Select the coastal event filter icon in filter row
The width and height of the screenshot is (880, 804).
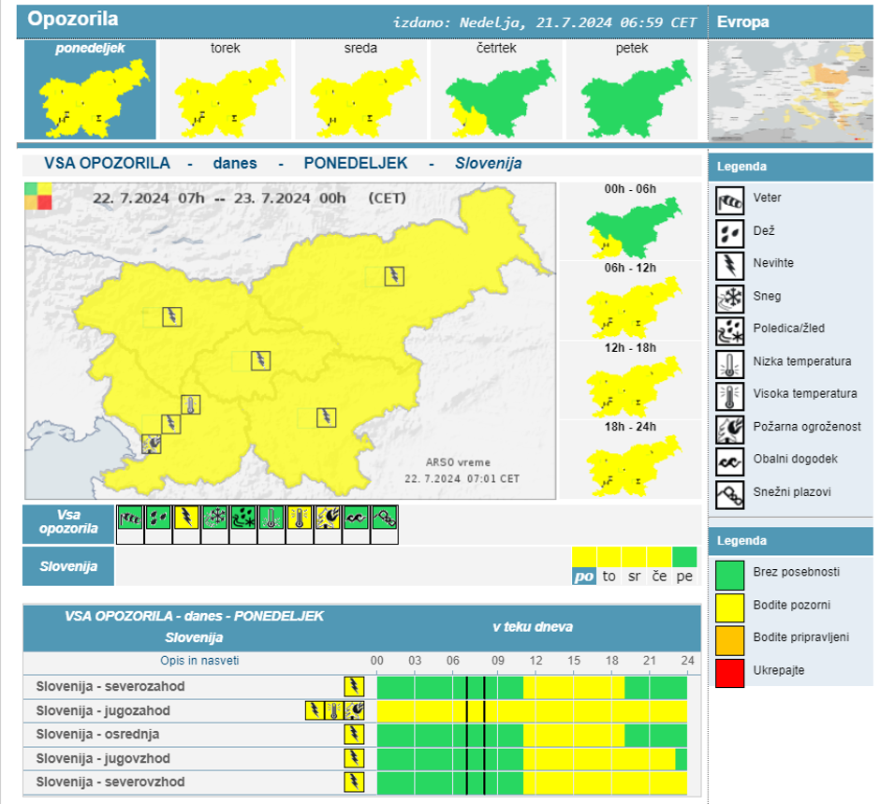tap(356, 517)
